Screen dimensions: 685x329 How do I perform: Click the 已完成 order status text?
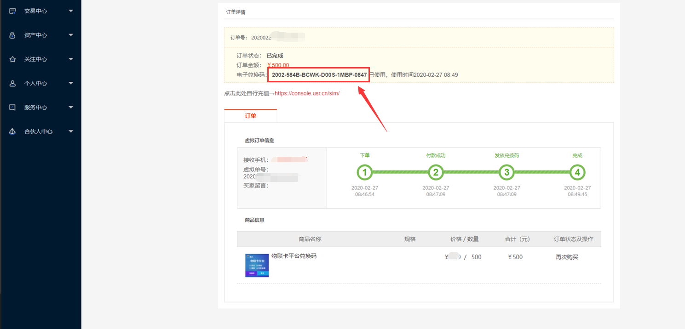275,56
